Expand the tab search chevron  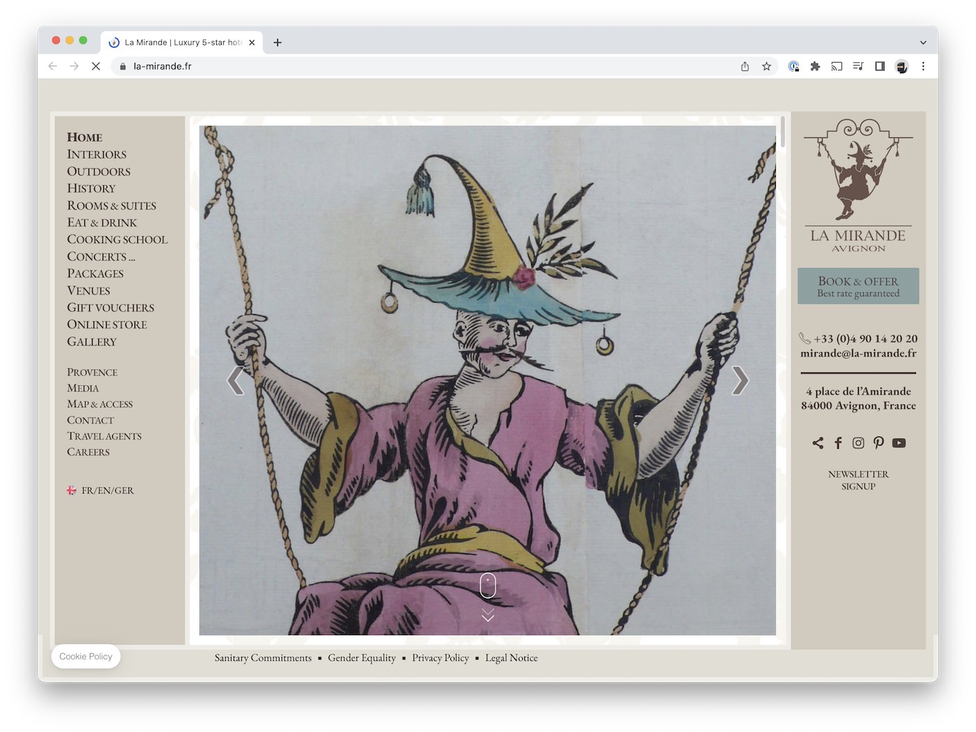pyautogui.click(x=923, y=43)
